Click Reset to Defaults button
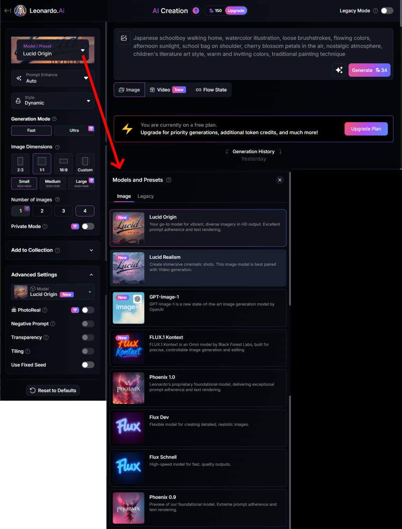402x529 pixels. pos(53,390)
